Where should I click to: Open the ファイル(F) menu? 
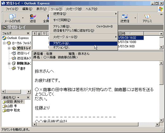click(12, 9)
